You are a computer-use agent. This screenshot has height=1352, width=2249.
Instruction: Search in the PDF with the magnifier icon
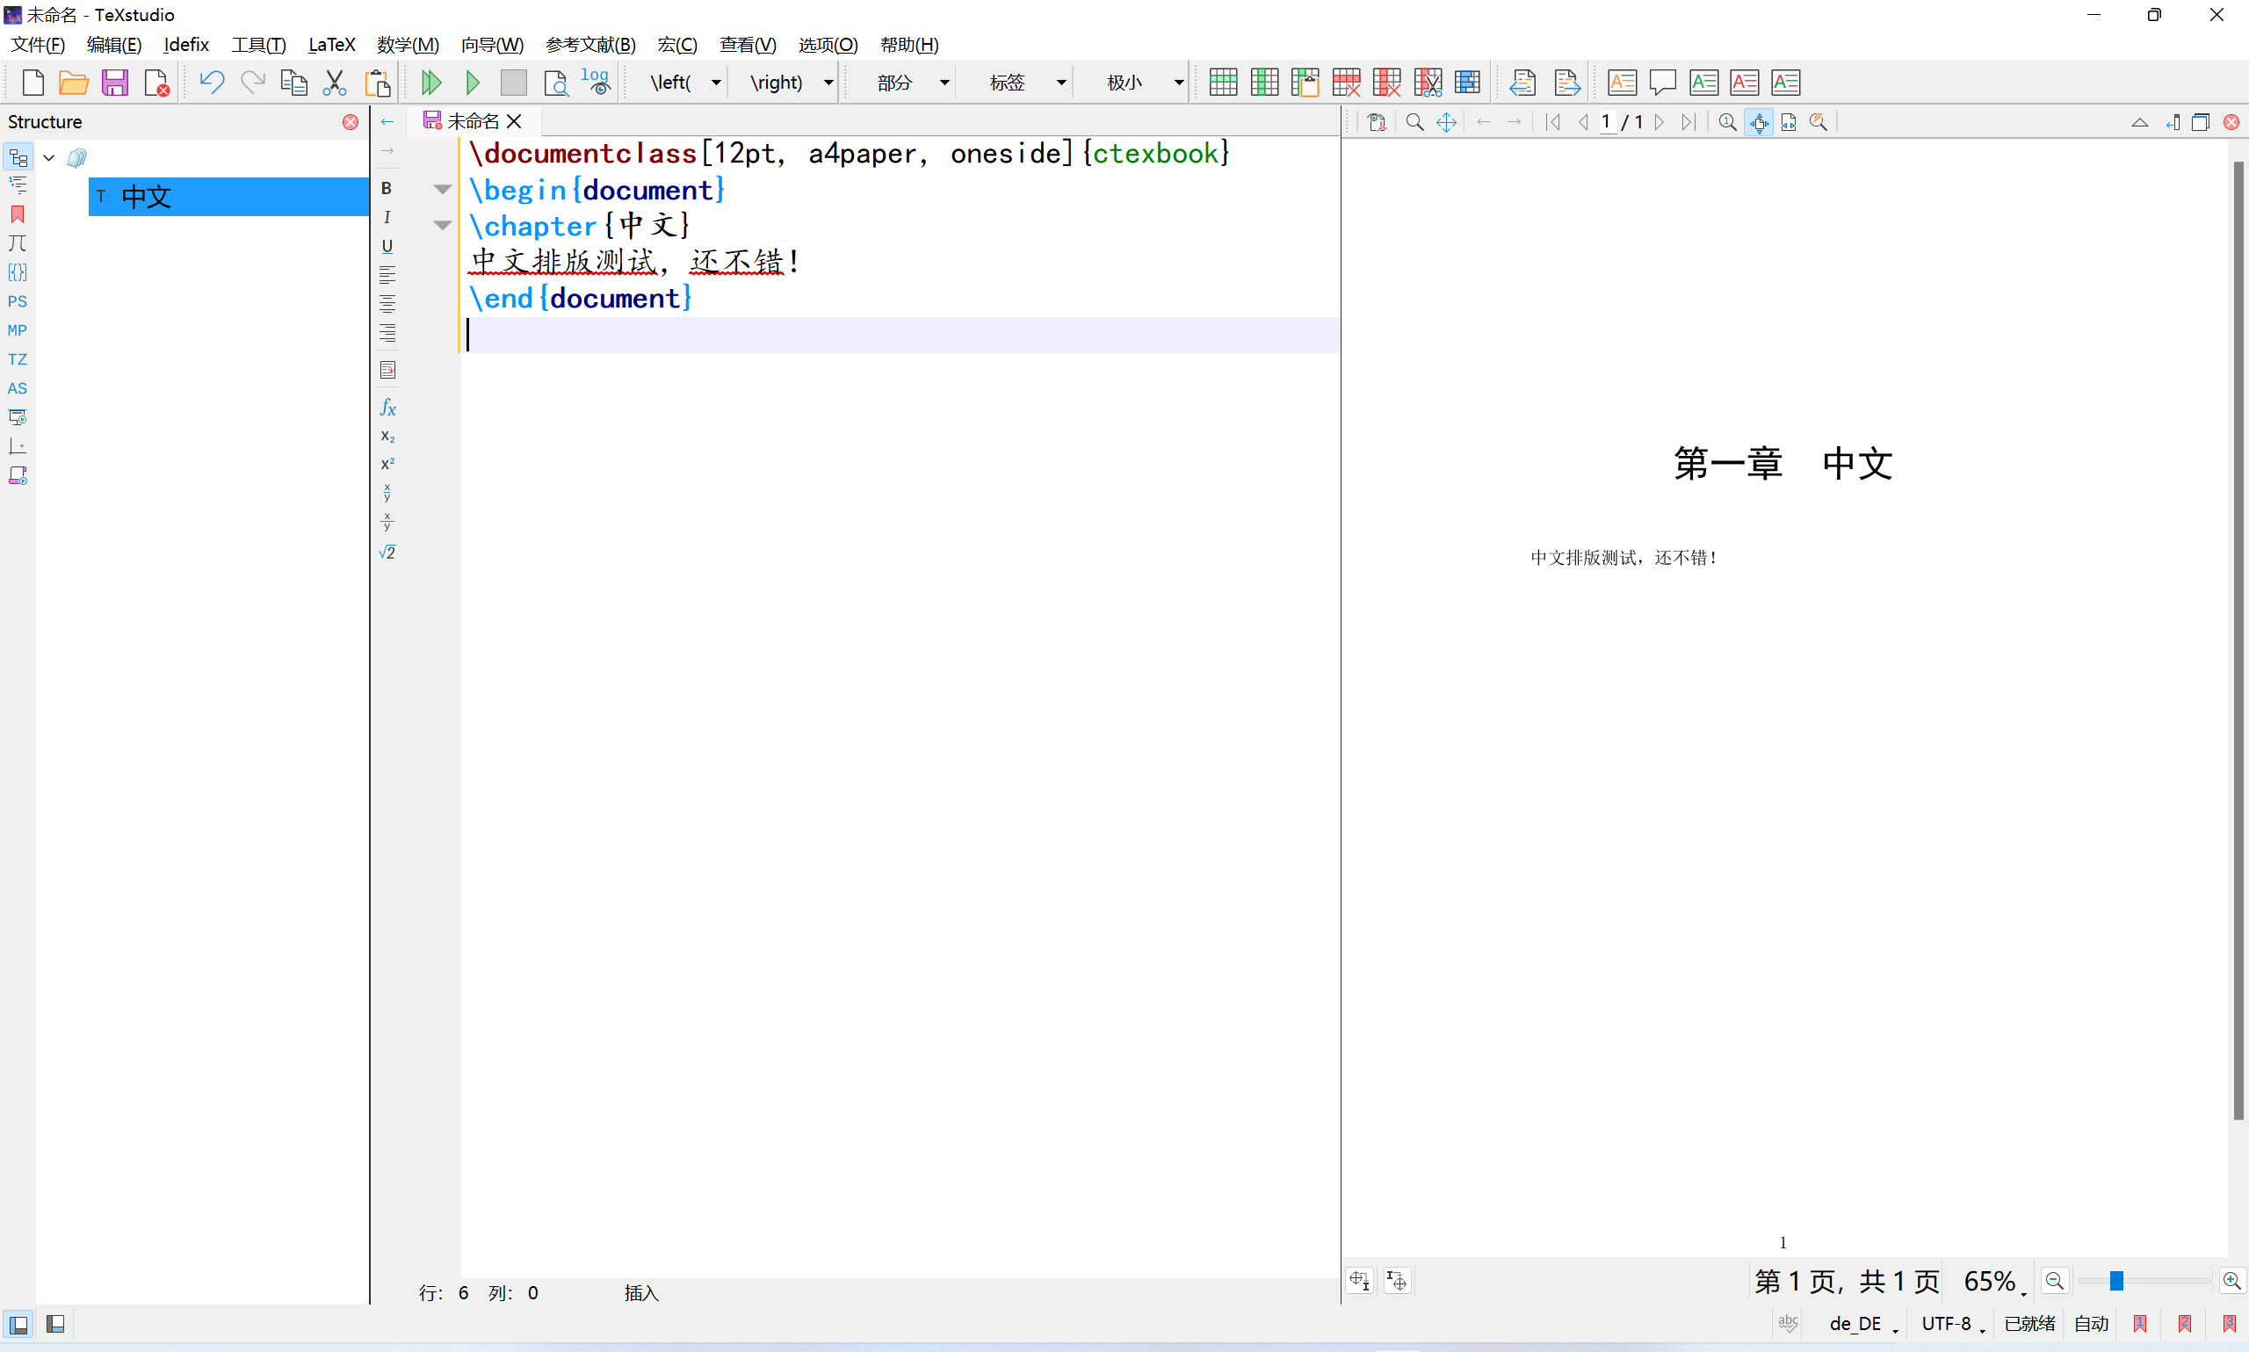click(1414, 122)
